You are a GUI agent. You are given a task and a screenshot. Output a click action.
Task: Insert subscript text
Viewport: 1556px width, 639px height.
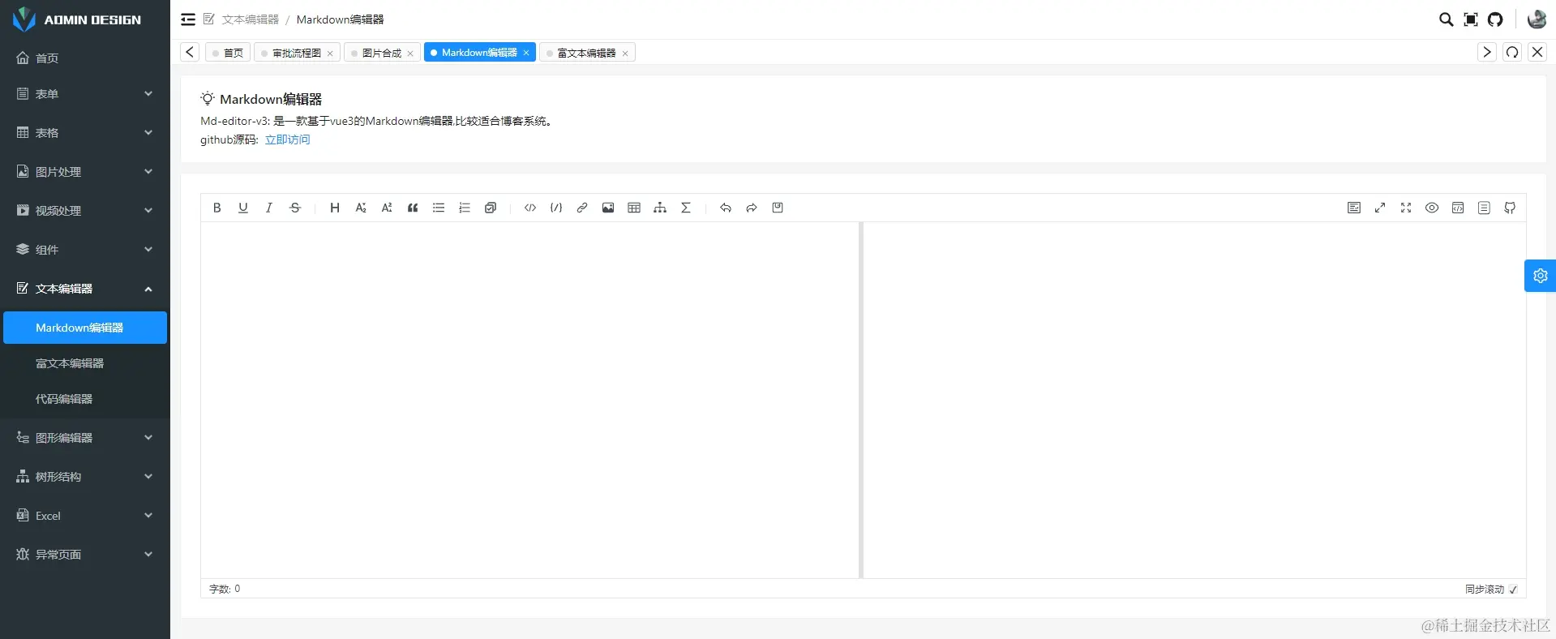[361, 208]
